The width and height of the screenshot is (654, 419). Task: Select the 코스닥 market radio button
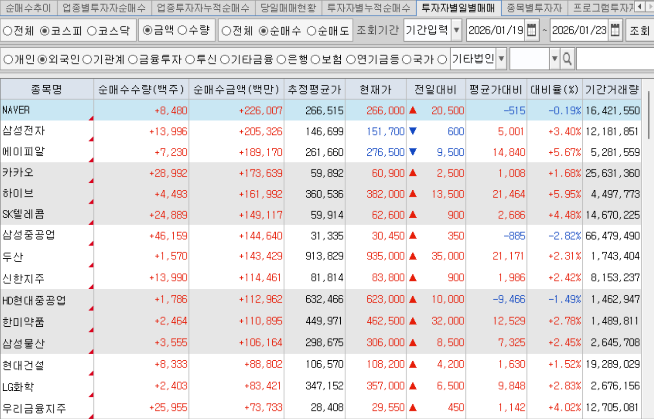coord(92,31)
